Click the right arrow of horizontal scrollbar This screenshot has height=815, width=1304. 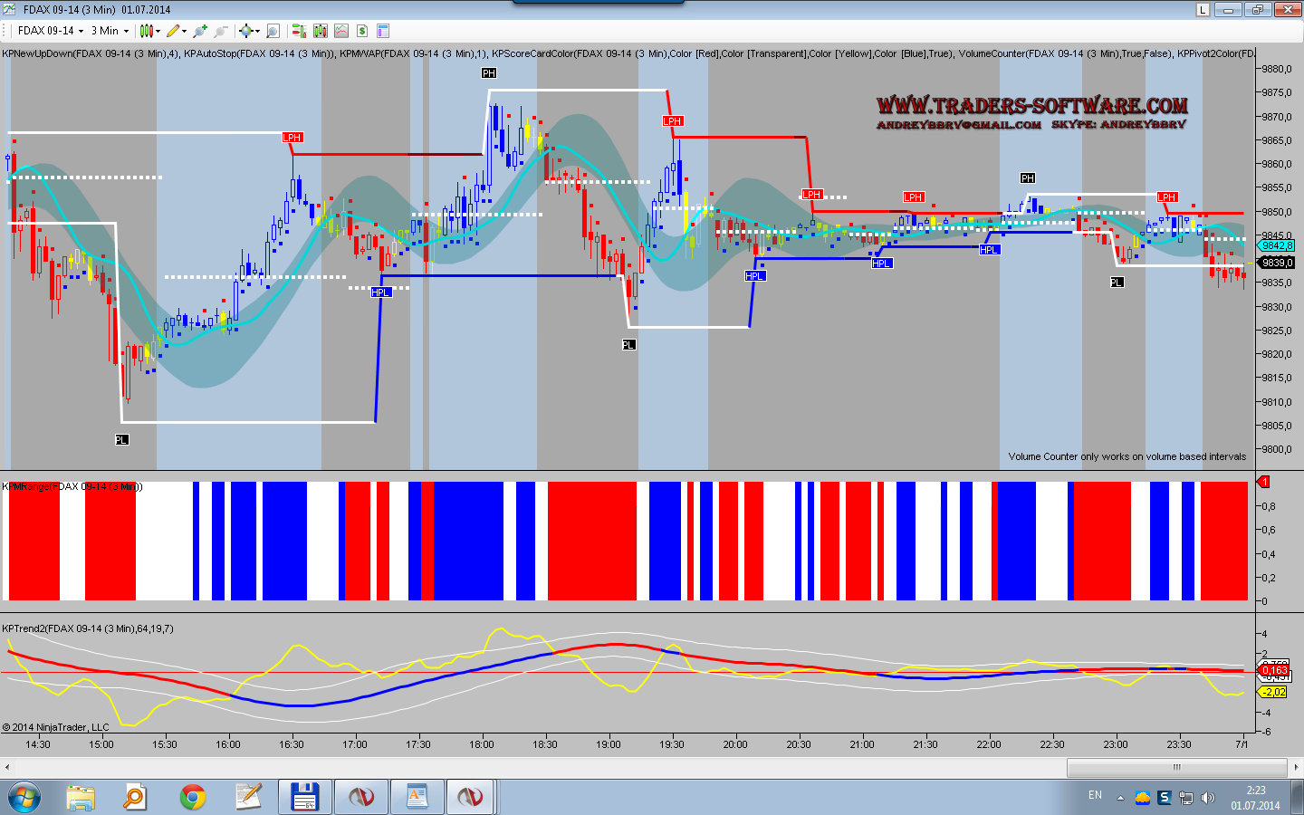pyautogui.click(x=1296, y=767)
